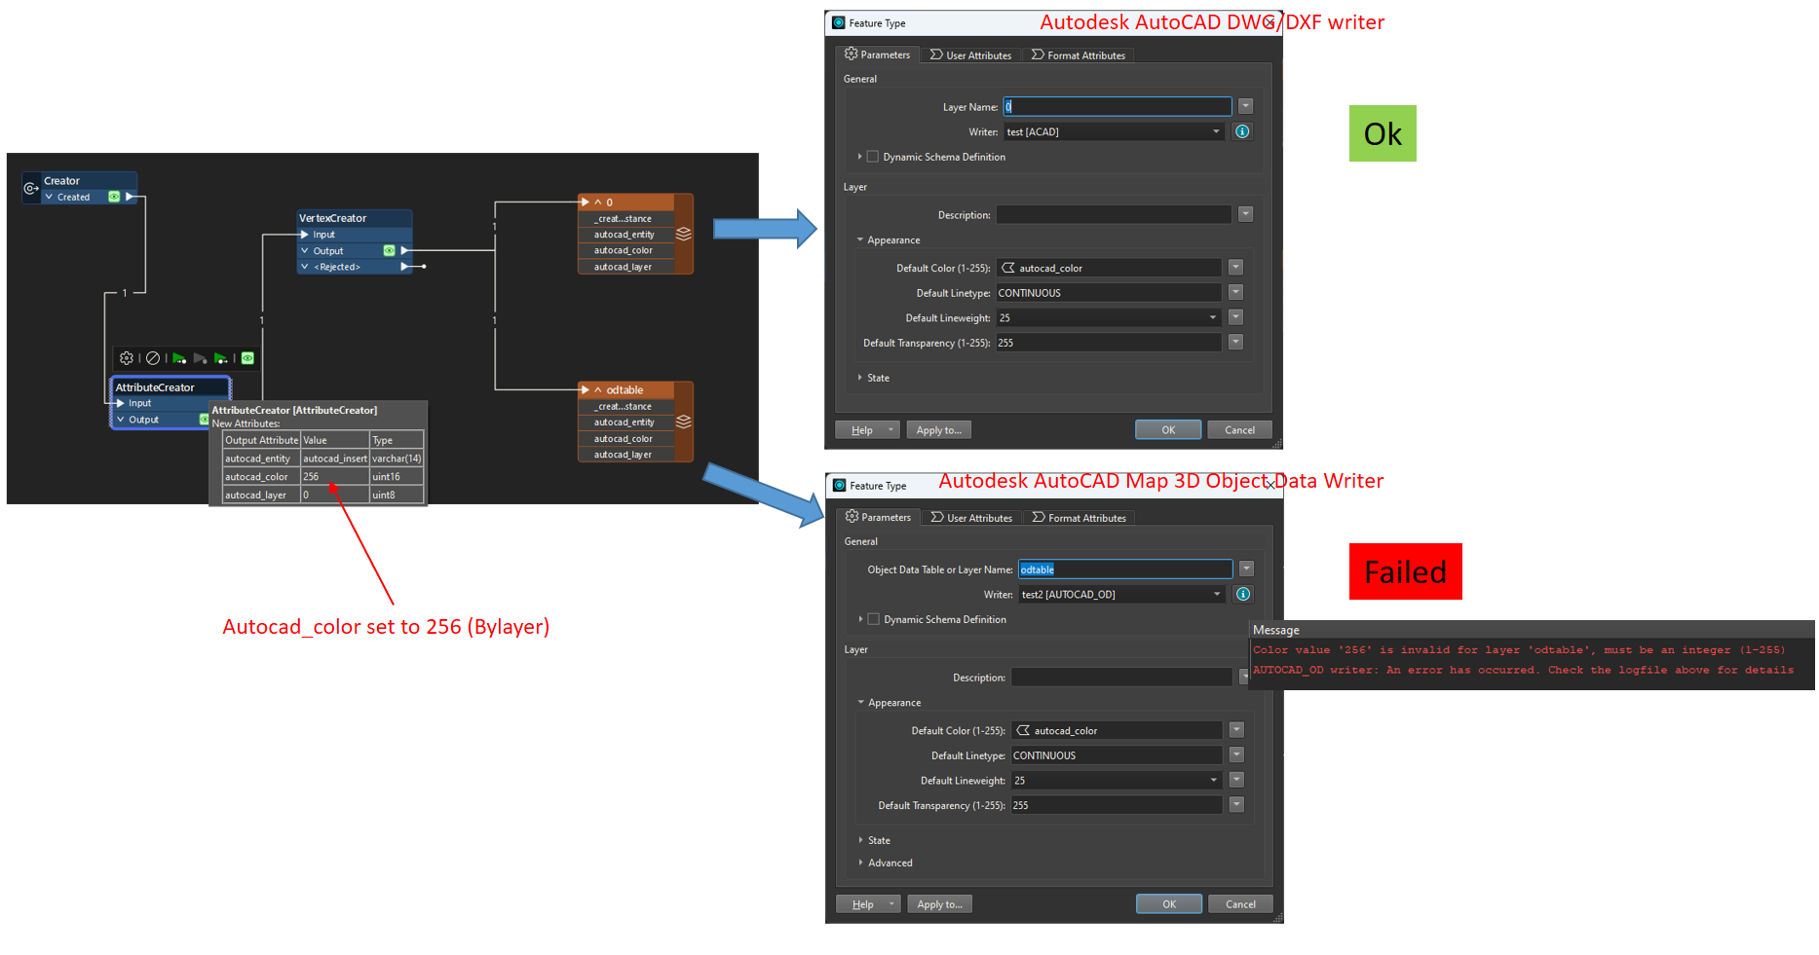
Task: Enable Dynamic Schema Definition in DWG/DXF dialog
Action: [x=873, y=157]
